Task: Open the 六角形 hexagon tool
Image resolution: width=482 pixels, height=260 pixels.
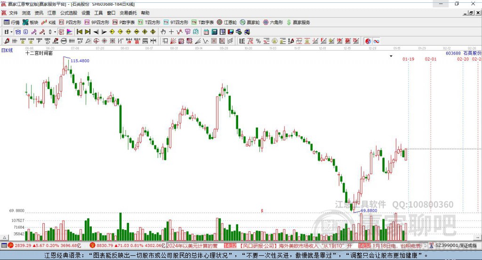Action: [273, 23]
